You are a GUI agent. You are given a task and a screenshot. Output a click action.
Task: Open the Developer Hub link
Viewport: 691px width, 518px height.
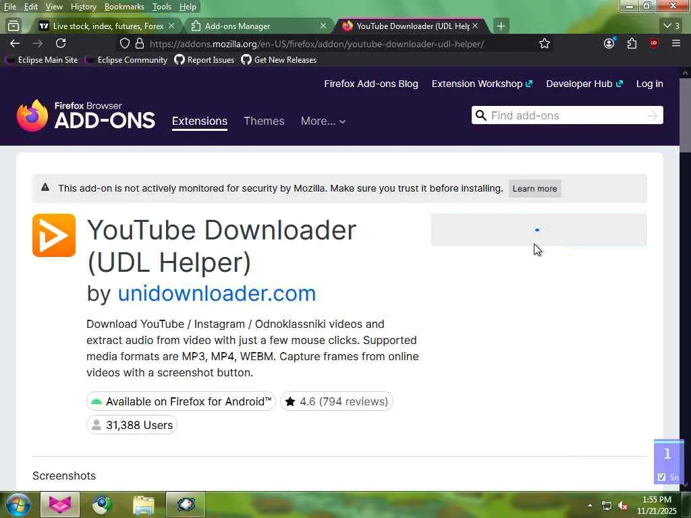tap(584, 84)
